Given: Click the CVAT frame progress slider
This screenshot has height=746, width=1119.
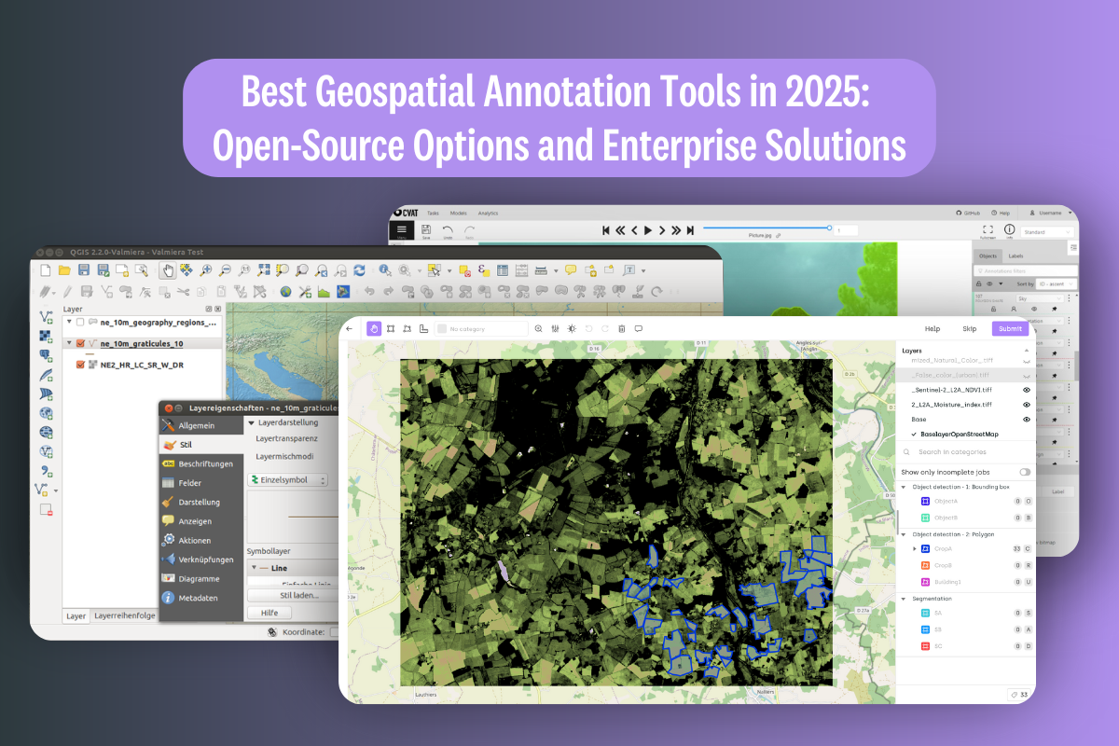Looking at the screenshot, I should coord(767,228).
